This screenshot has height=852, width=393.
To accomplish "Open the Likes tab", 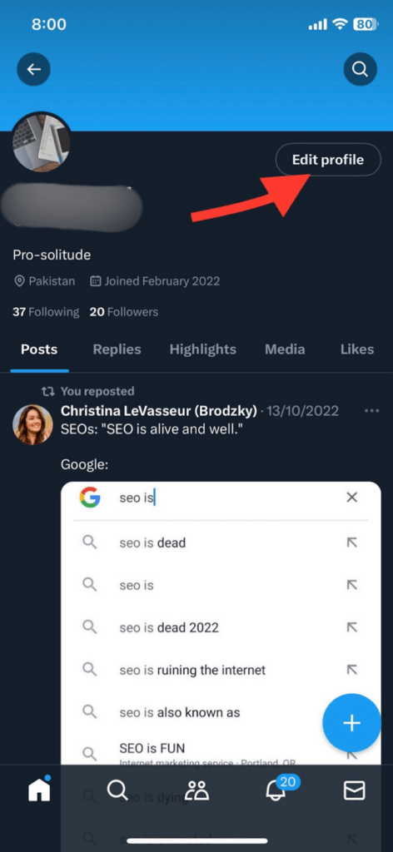I will 357,349.
